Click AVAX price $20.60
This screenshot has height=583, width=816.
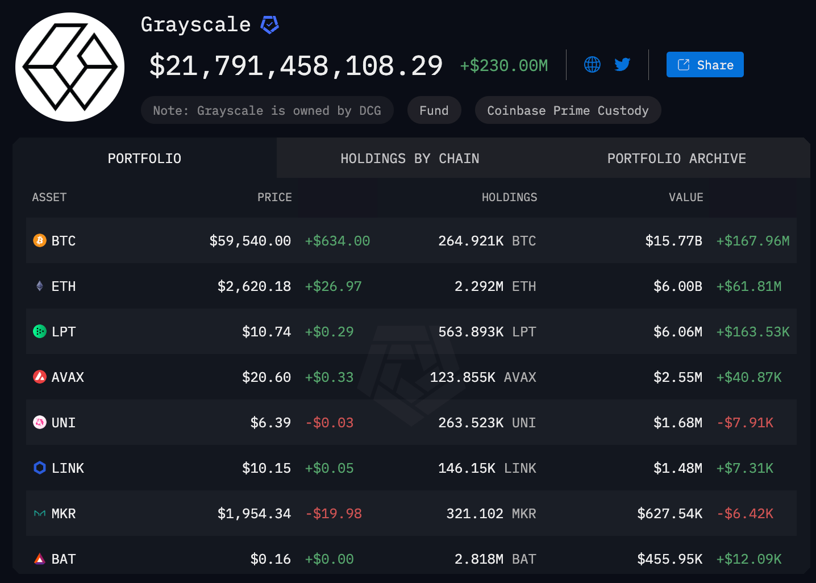267,377
